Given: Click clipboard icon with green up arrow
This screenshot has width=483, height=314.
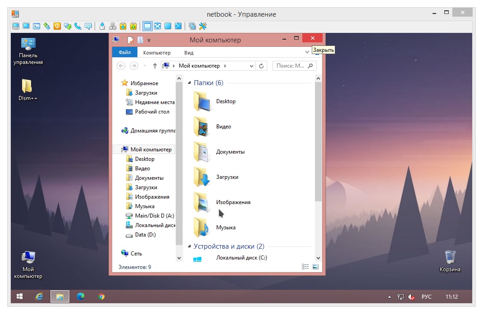Looking at the screenshot, I should pos(133,26).
